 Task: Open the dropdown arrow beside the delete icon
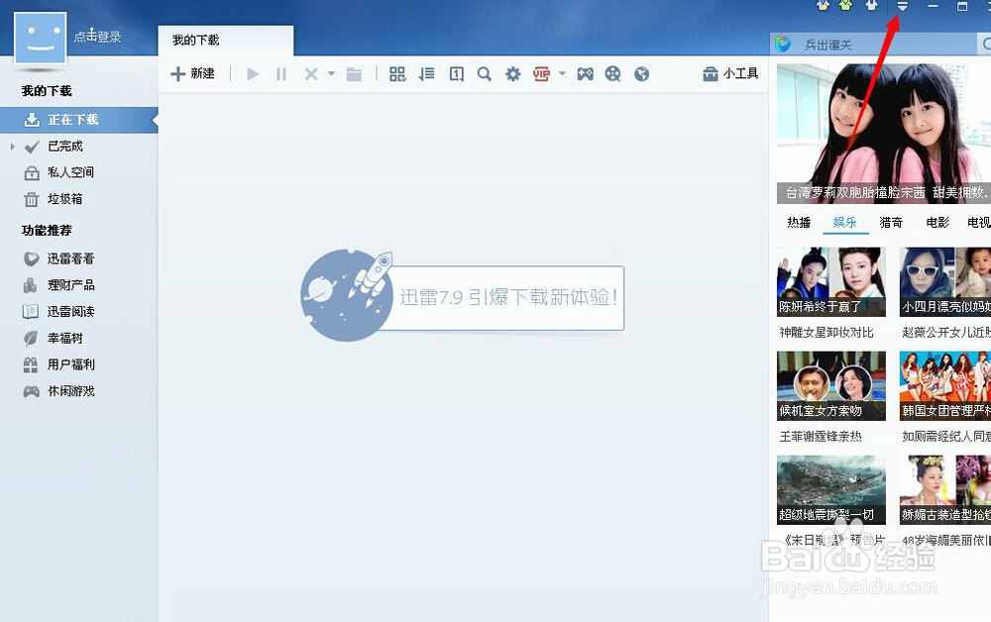click(x=331, y=74)
